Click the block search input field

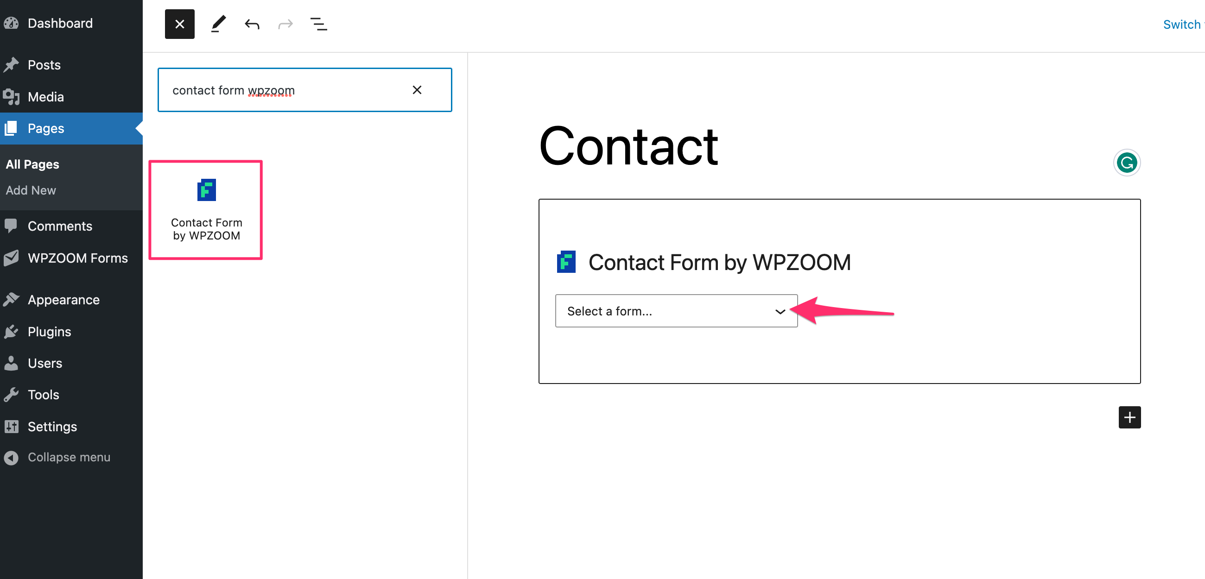click(x=286, y=90)
